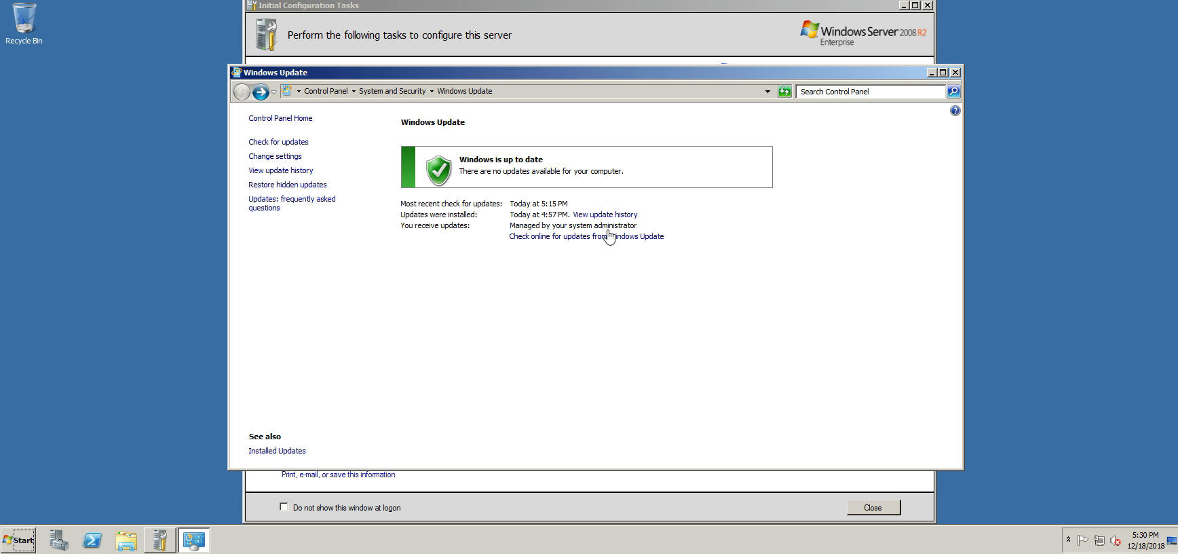
Task: Select Windows Update breadcrumb
Action: click(x=465, y=91)
